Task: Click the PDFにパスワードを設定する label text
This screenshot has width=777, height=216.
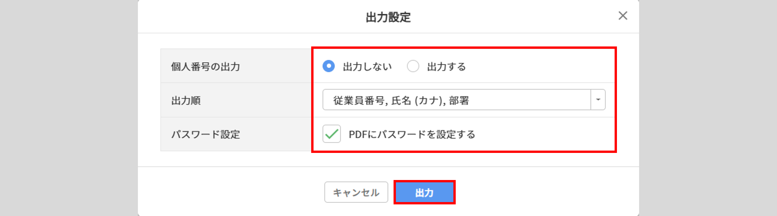Action: click(x=412, y=134)
